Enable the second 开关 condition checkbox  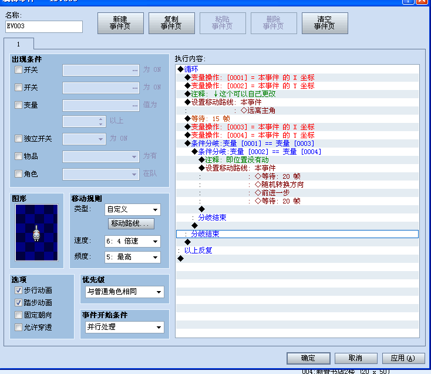pyautogui.click(x=18, y=87)
